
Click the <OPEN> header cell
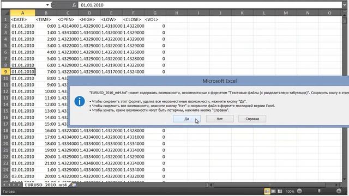68,20
